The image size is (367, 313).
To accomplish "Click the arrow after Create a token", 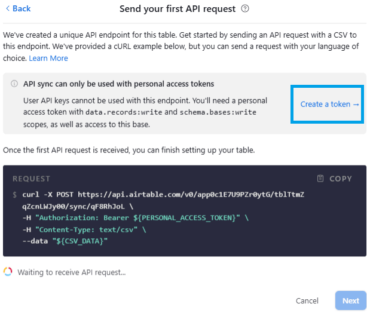I will 356,104.
